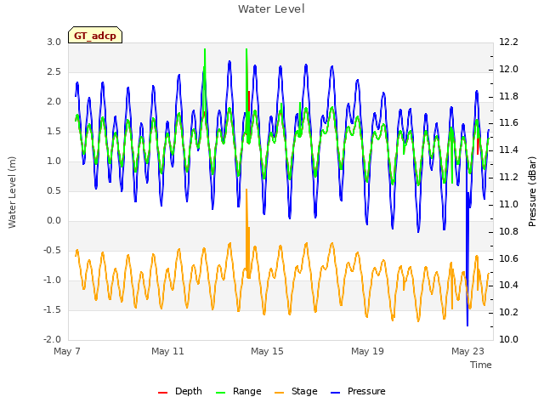
Task: Click the May 7 date tick label
Action: [67, 351]
